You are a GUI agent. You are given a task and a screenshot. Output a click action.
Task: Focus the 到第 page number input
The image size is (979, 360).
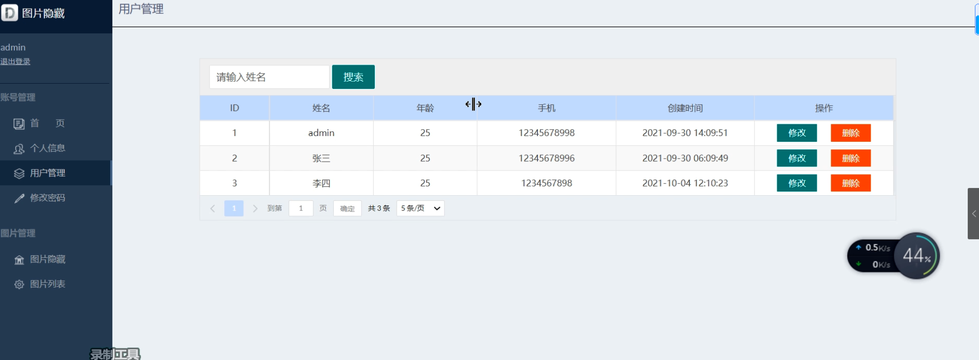[301, 208]
